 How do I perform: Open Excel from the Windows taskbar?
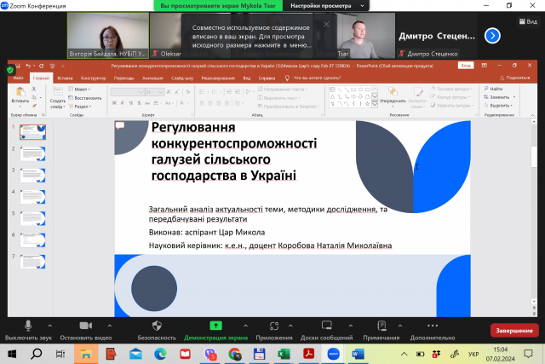(285, 353)
